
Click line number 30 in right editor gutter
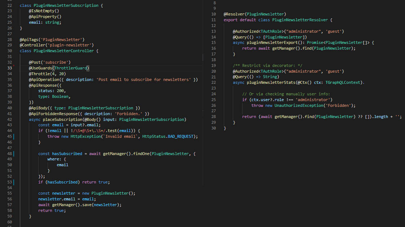coord(213,128)
